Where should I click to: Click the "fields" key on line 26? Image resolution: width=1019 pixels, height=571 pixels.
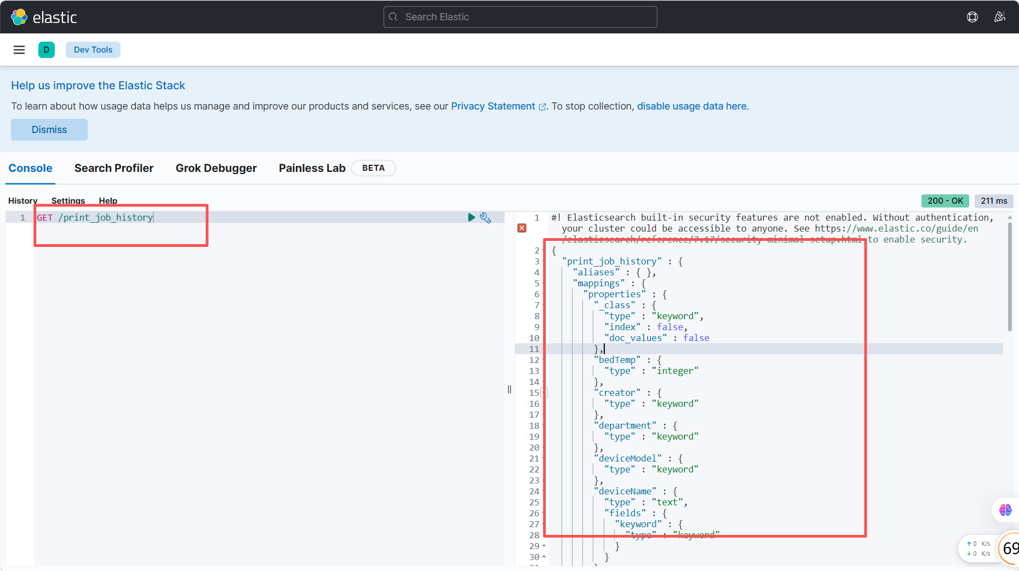tap(625, 513)
